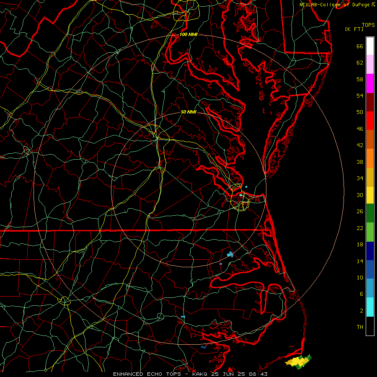This screenshot has height=377, width=377.
Task: Click the '50' legend value
Action: (360, 112)
